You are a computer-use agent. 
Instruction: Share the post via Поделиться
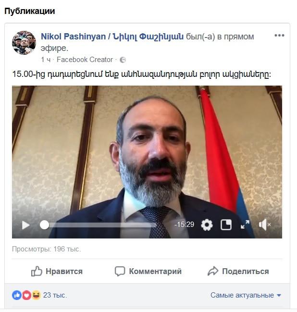pos(238,271)
